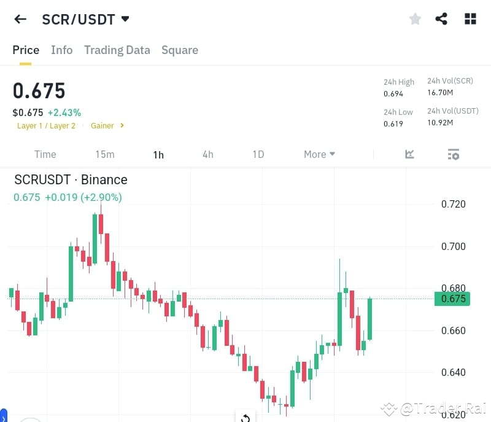Select the 15m timeframe
The width and height of the screenshot is (491, 422).
click(x=105, y=154)
